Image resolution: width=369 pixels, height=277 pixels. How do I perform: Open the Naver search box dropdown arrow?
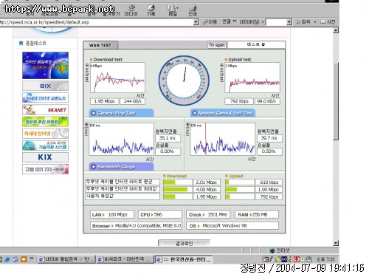click(289, 22)
